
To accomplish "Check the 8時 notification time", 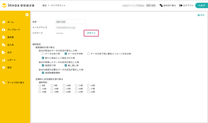I will tap(40, 85).
